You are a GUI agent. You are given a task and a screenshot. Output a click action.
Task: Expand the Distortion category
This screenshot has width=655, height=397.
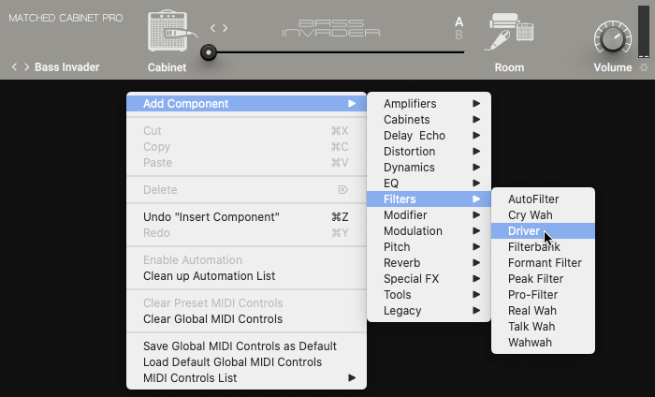(x=429, y=152)
